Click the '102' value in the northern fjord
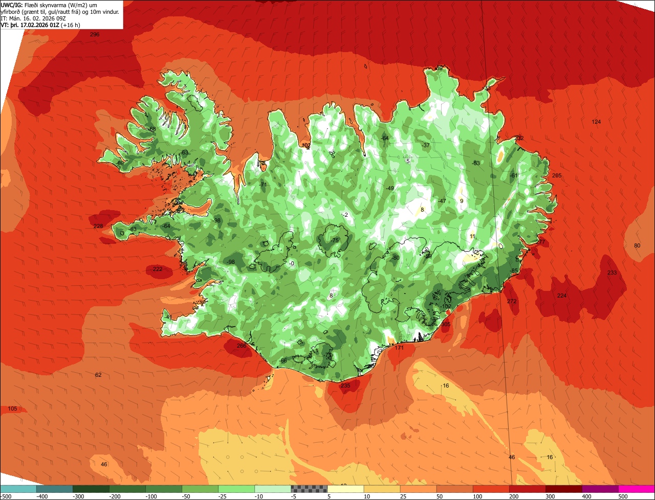This screenshot has height=500, width=655. (306, 145)
